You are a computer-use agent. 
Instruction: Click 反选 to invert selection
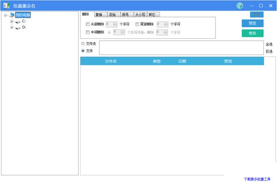(x=269, y=51)
